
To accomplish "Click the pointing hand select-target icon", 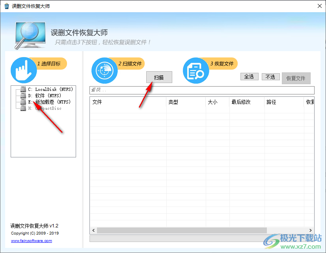I will pos(24,70).
